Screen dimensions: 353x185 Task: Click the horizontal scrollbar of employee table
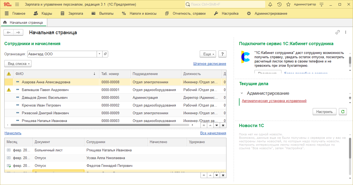(x=90, y=125)
